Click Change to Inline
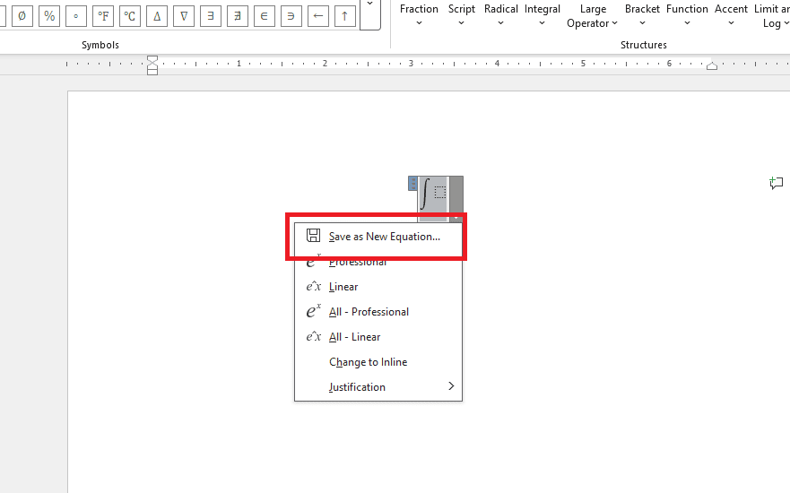Image resolution: width=790 pixels, height=493 pixels. click(x=378, y=362)
